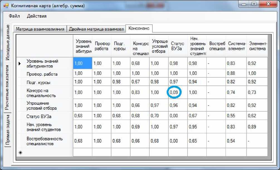Switch to Двойная матрица взаимовл tab

[x=96, y=29]
